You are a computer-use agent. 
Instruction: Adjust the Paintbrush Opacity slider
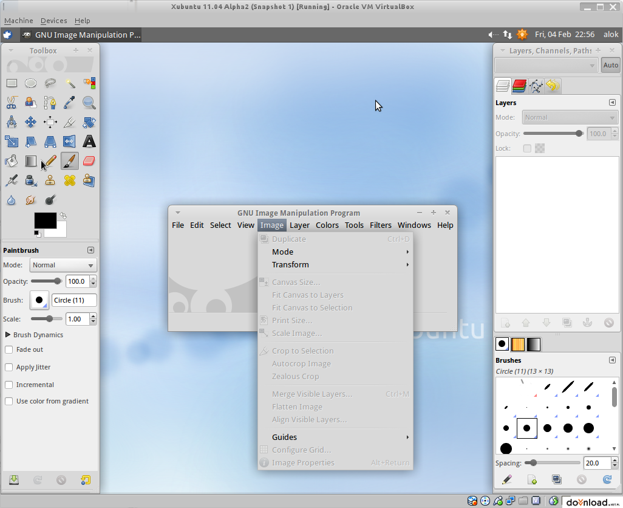click(x=47, y=281)
